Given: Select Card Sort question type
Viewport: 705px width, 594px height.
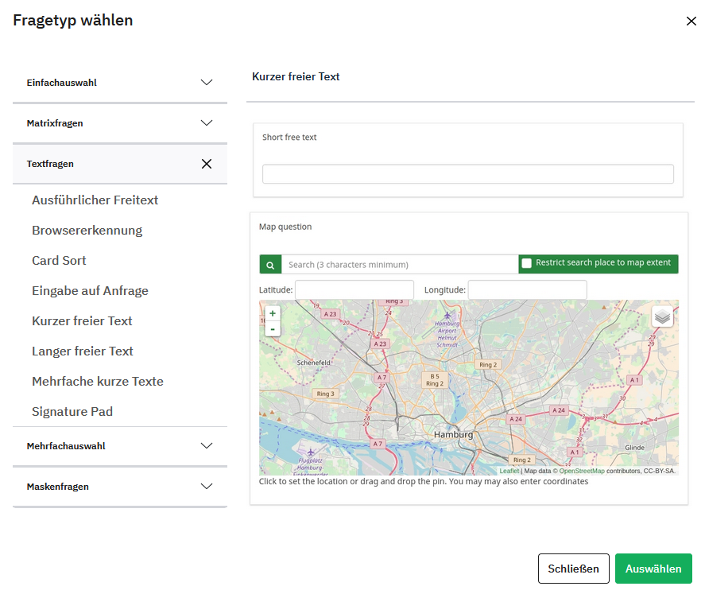Looking at the screenshot, I should 59,261.
